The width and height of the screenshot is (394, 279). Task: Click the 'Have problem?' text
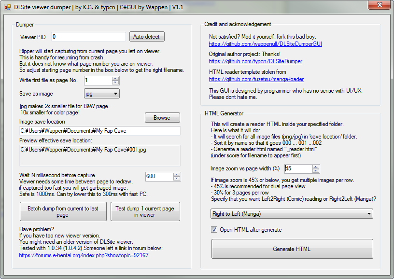coord(37,229)
